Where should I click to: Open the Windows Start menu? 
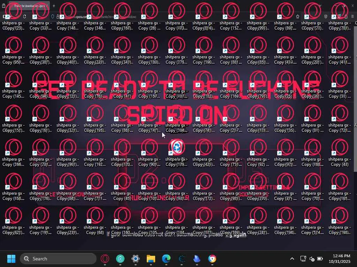[11, 259]
